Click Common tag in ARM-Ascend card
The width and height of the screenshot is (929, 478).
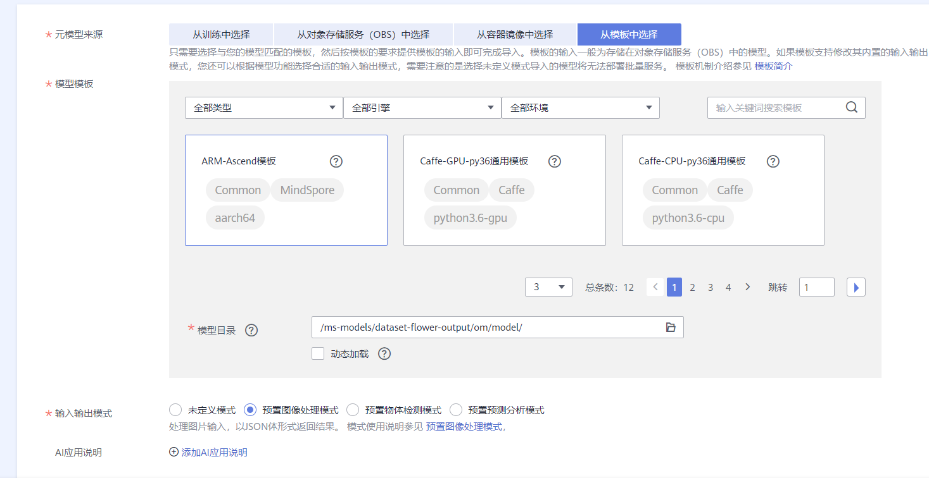[x=238, y=190]
